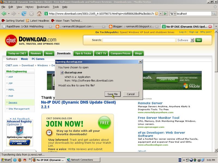The height and width of the screenshot is (163, 218).
Task: Click the Windows Mobile logo in banner
Action: click(191, 86)
